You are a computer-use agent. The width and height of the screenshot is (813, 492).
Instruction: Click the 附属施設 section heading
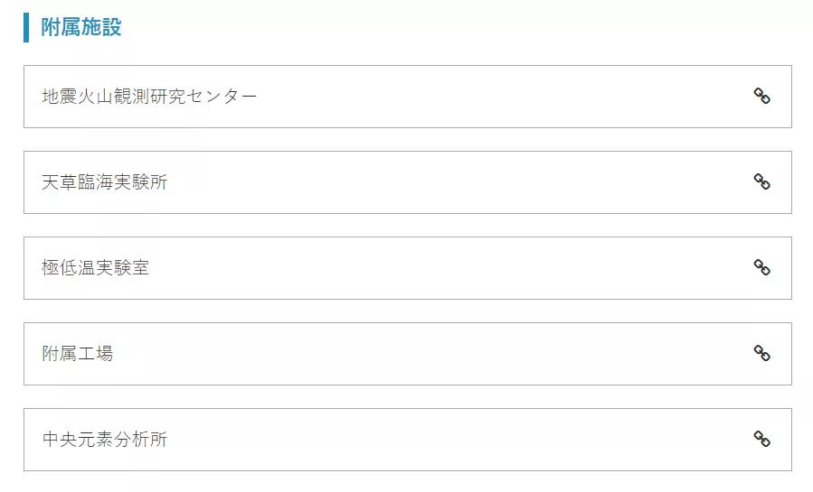point(81,27)
